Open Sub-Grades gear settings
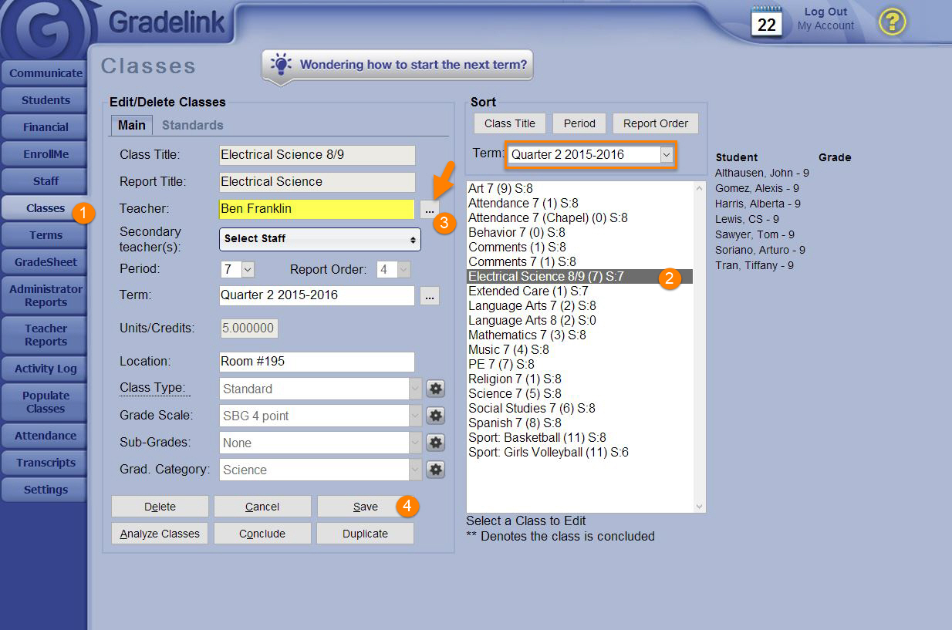952x630 pixels. coord(436,443)
